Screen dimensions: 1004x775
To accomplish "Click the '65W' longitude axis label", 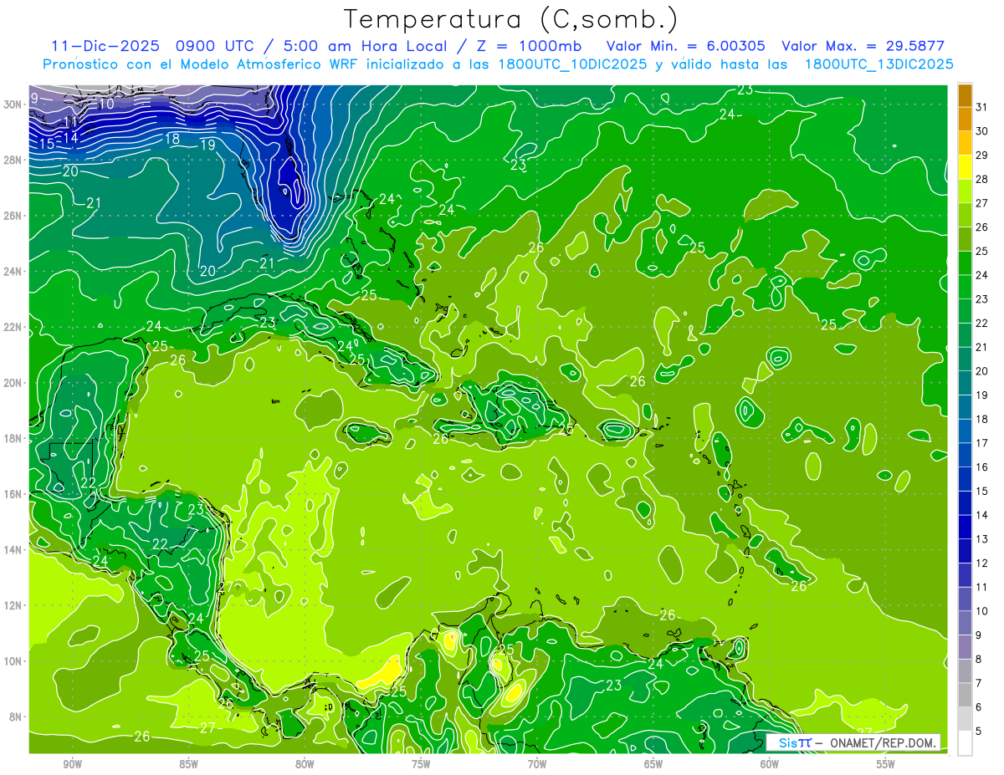I will click(x=653, y=764).
